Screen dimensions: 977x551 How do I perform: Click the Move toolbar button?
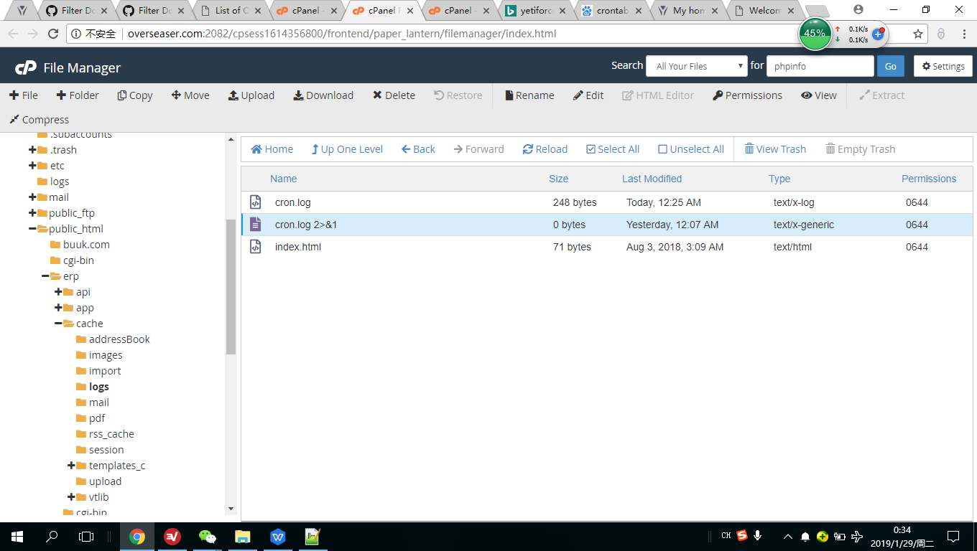(190, 95)
